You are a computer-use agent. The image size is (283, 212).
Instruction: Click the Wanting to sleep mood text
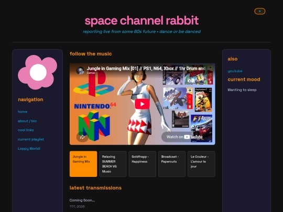click(x=242, y=90)
